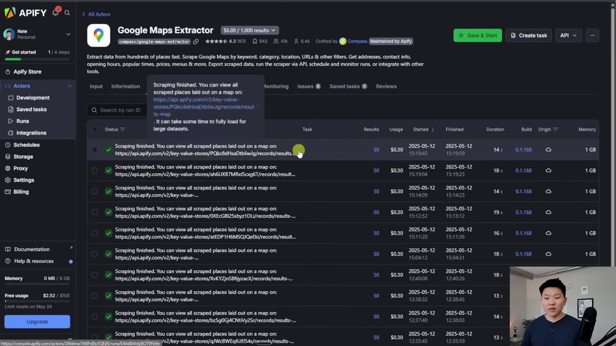The width and height of the screenshot is (616, 346).
Task: Switch to the Issues tab
Action: 308,86
